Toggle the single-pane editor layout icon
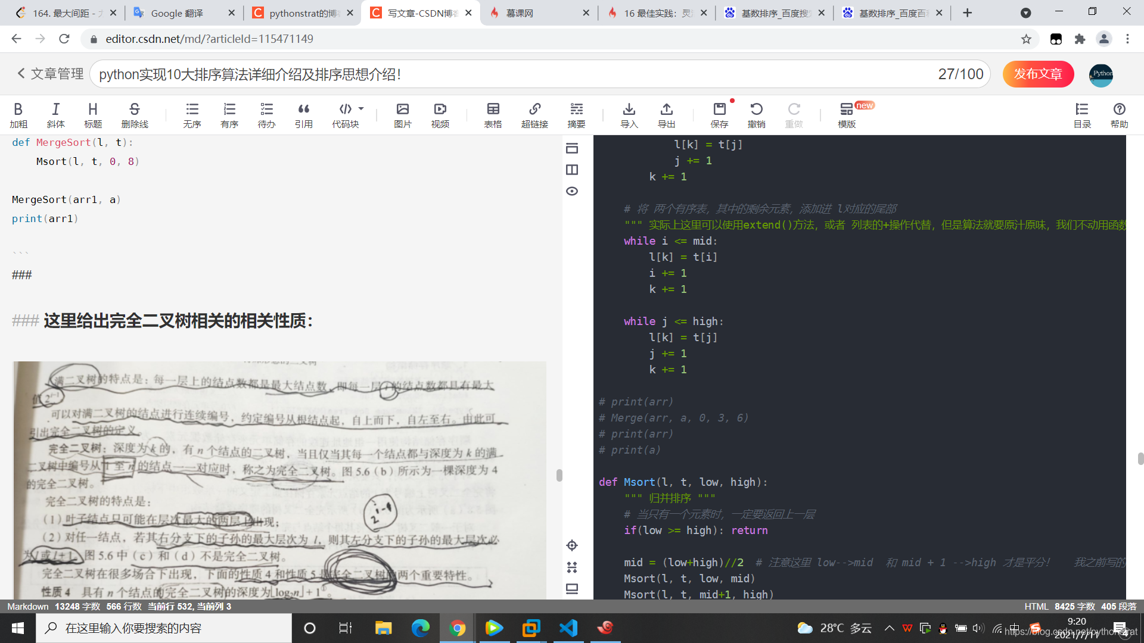The height and width of the screenshot is (643, 1144). (572, 148)
